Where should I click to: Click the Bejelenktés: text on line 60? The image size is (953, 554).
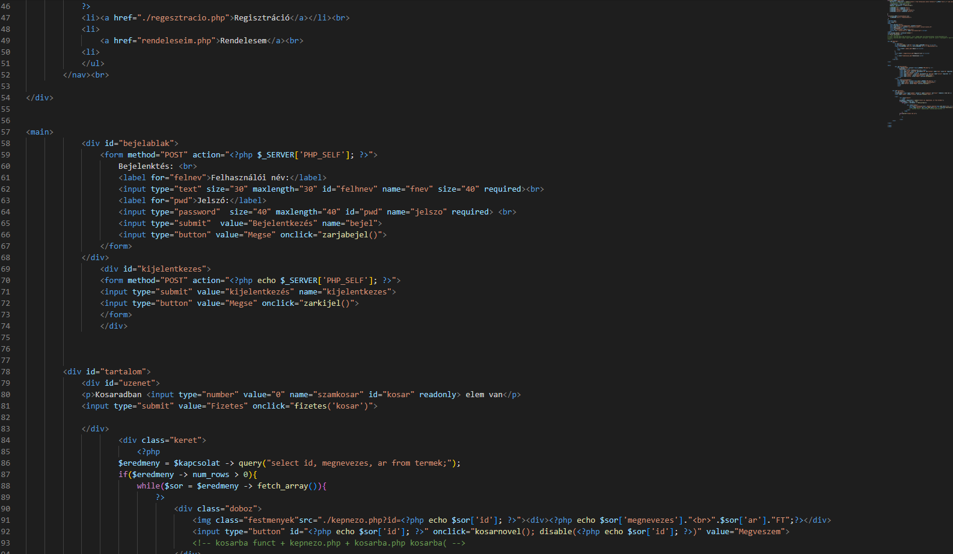146,166
